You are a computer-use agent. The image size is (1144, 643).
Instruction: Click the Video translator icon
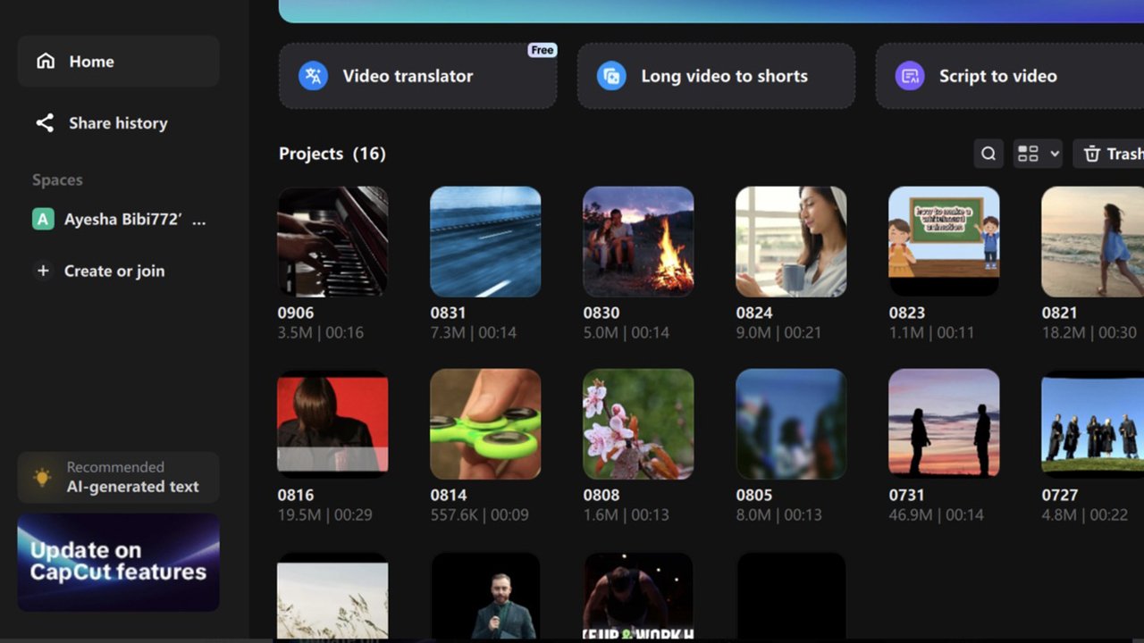point(313,76)
